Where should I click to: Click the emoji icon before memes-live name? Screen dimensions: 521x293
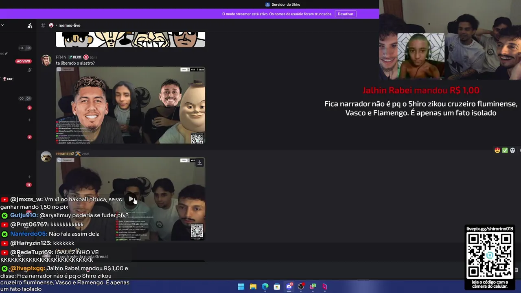pos(51,25)
